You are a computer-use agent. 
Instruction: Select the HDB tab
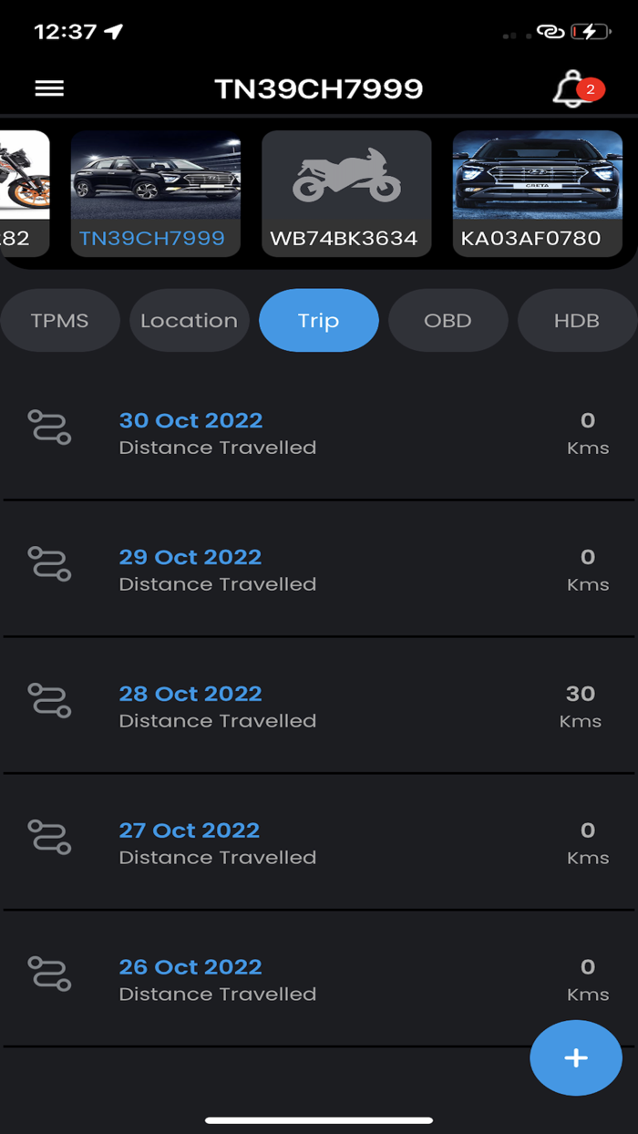(x=577, y=320)
